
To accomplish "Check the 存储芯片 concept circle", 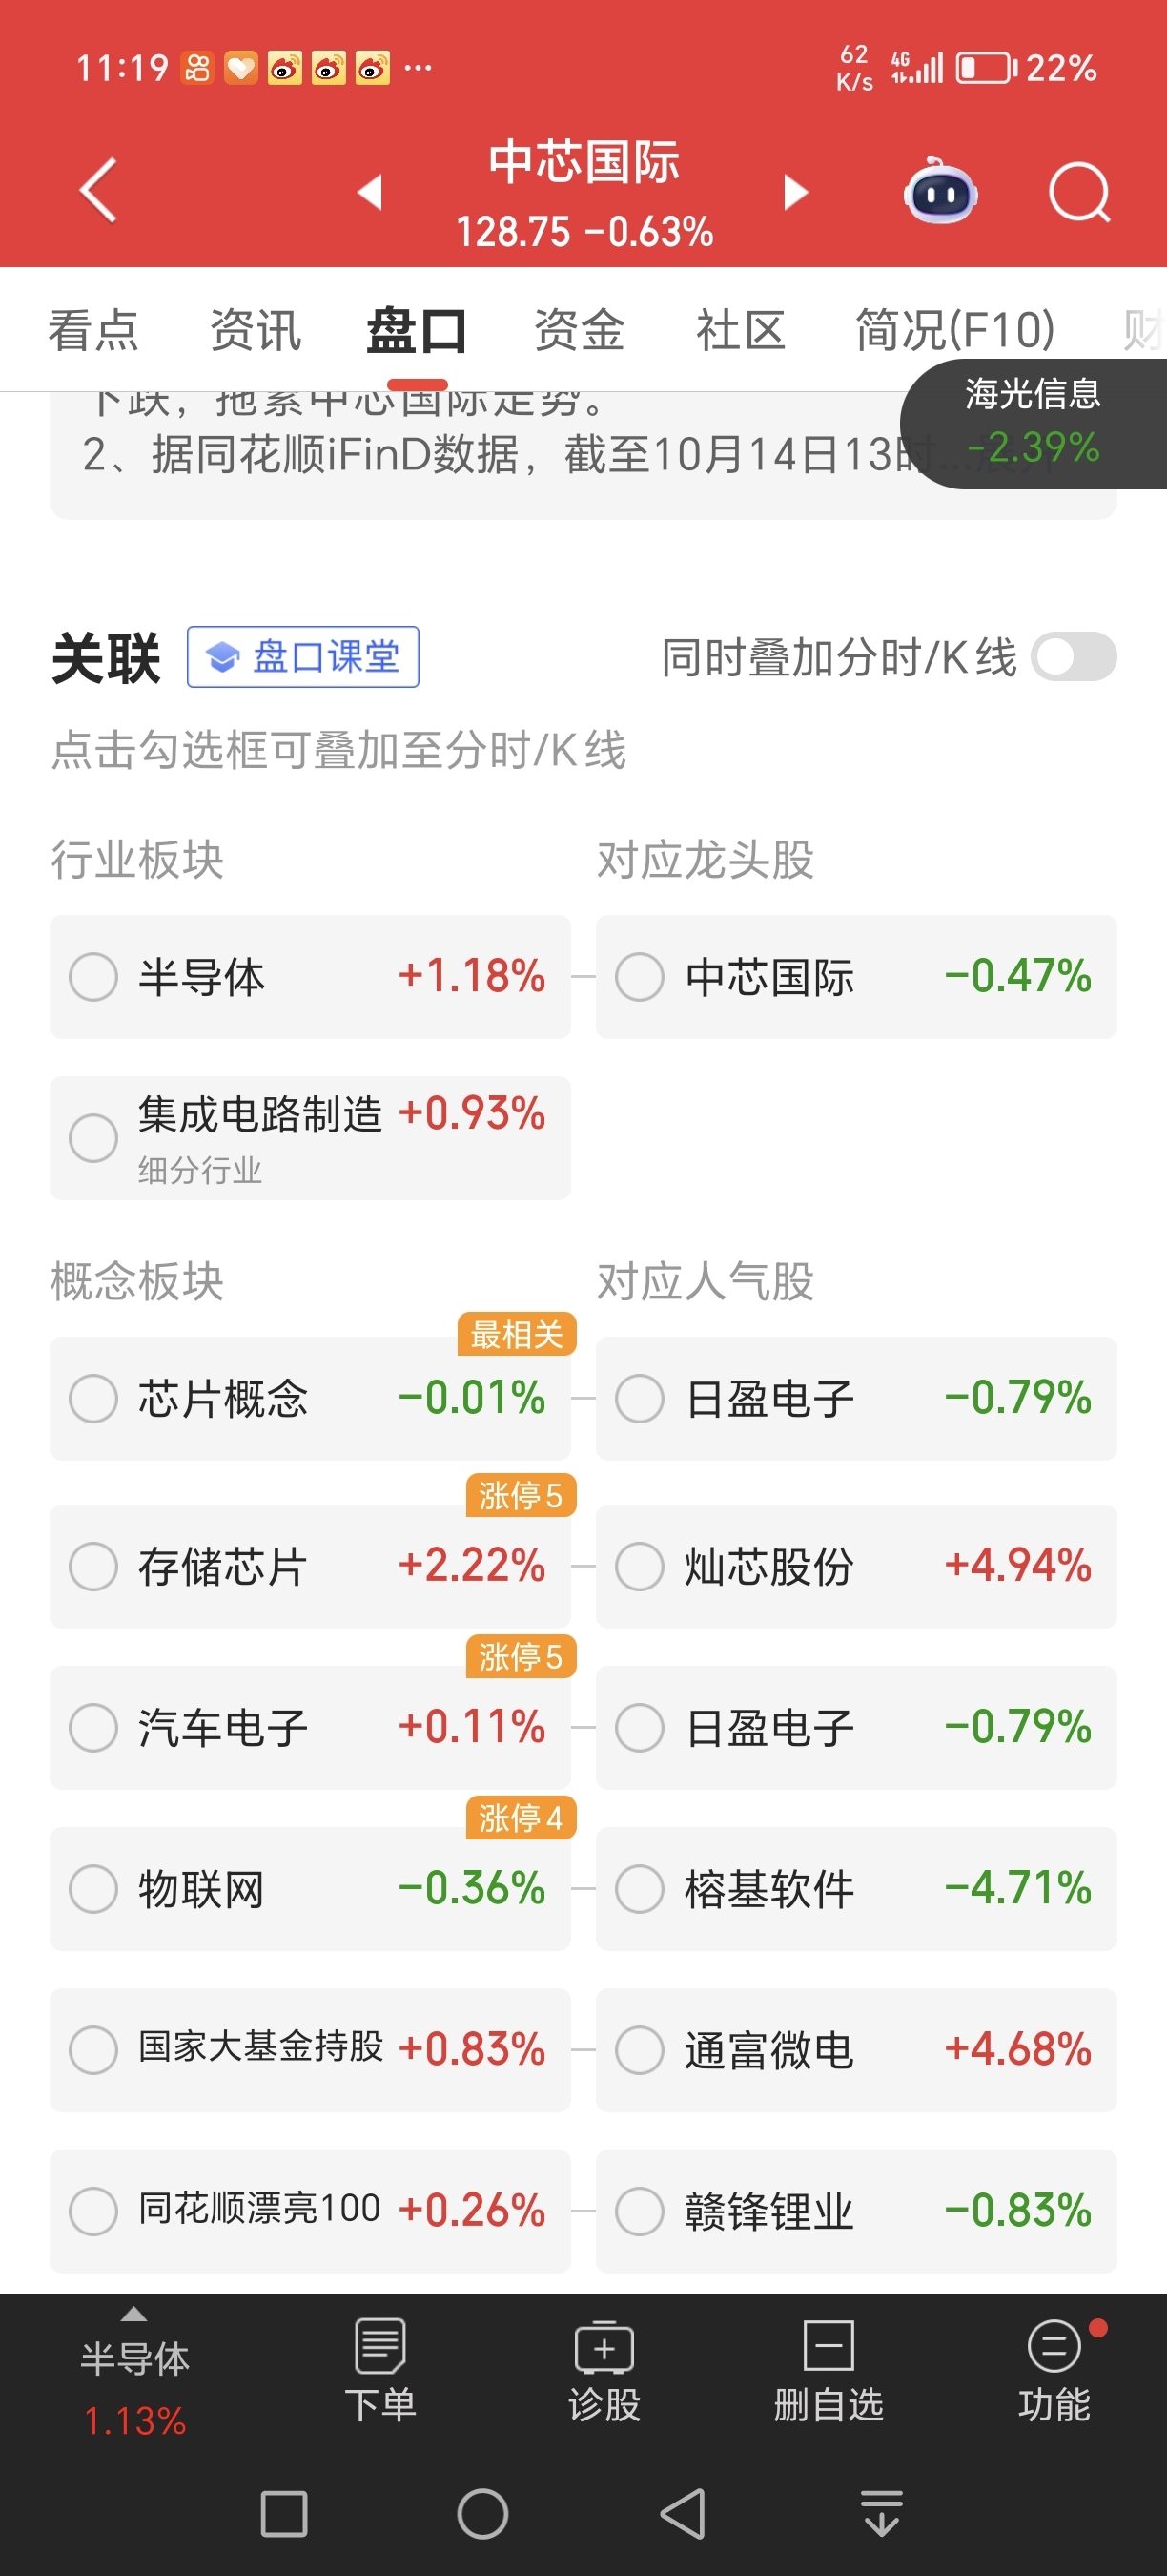I will tap(94, 1566).
